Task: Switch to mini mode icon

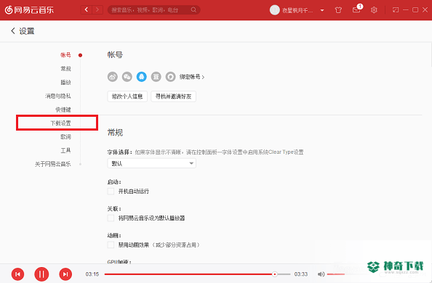Action: tap(396, 10)
